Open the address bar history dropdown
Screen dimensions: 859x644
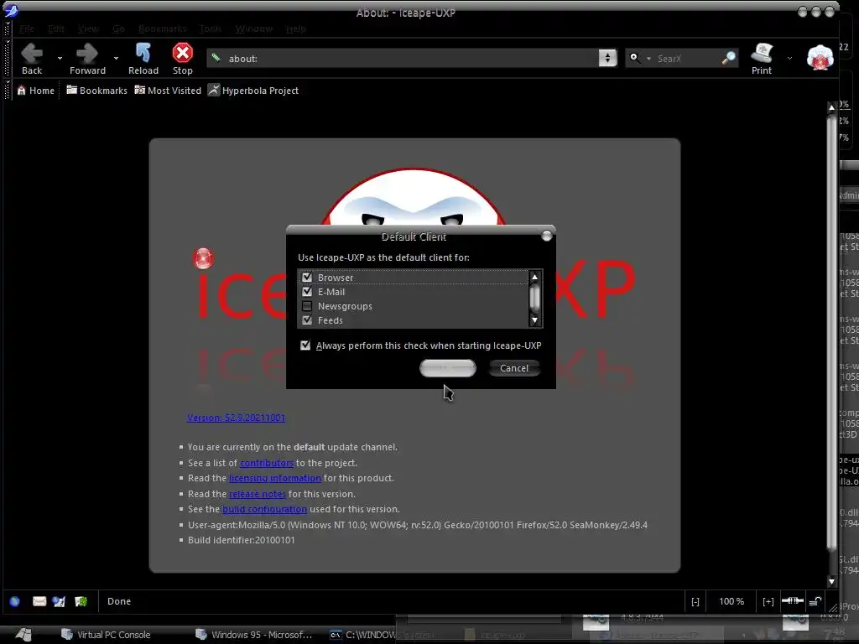(x=607, y=58)
